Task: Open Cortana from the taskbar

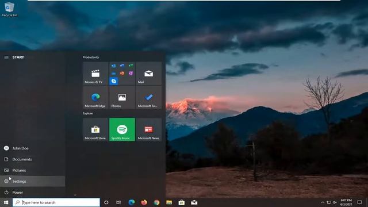Action: click(x=106, y=202)
